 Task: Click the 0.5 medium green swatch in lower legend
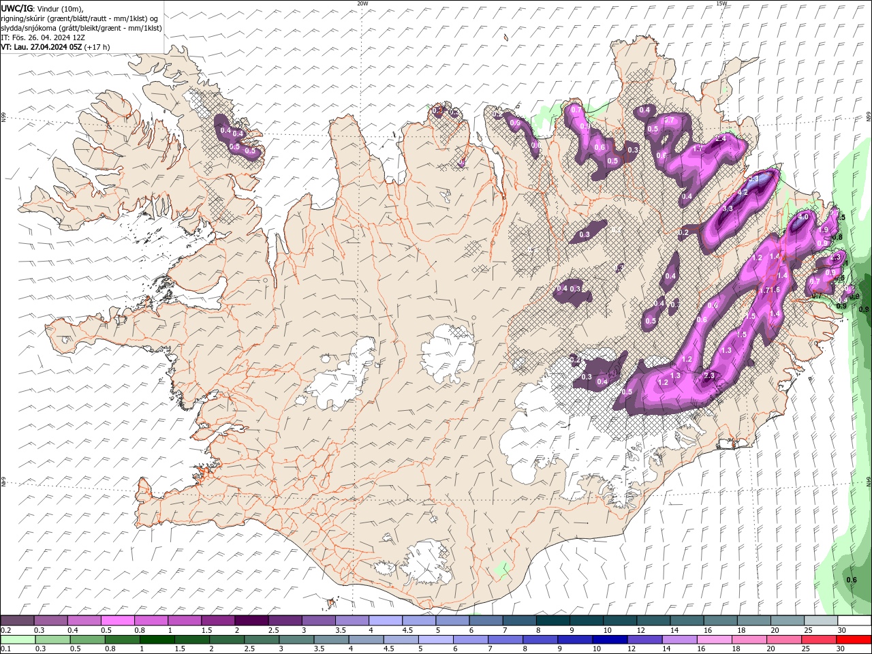87,640
